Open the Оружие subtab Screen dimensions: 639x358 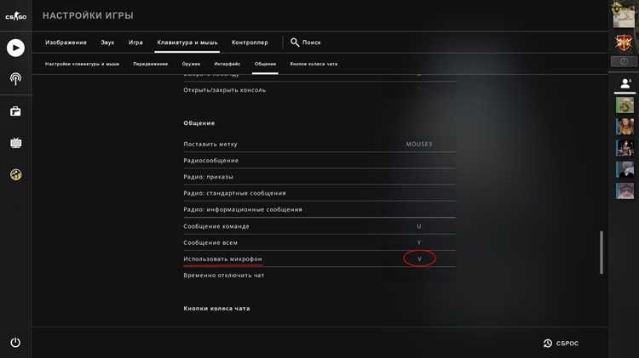(191, 64)
